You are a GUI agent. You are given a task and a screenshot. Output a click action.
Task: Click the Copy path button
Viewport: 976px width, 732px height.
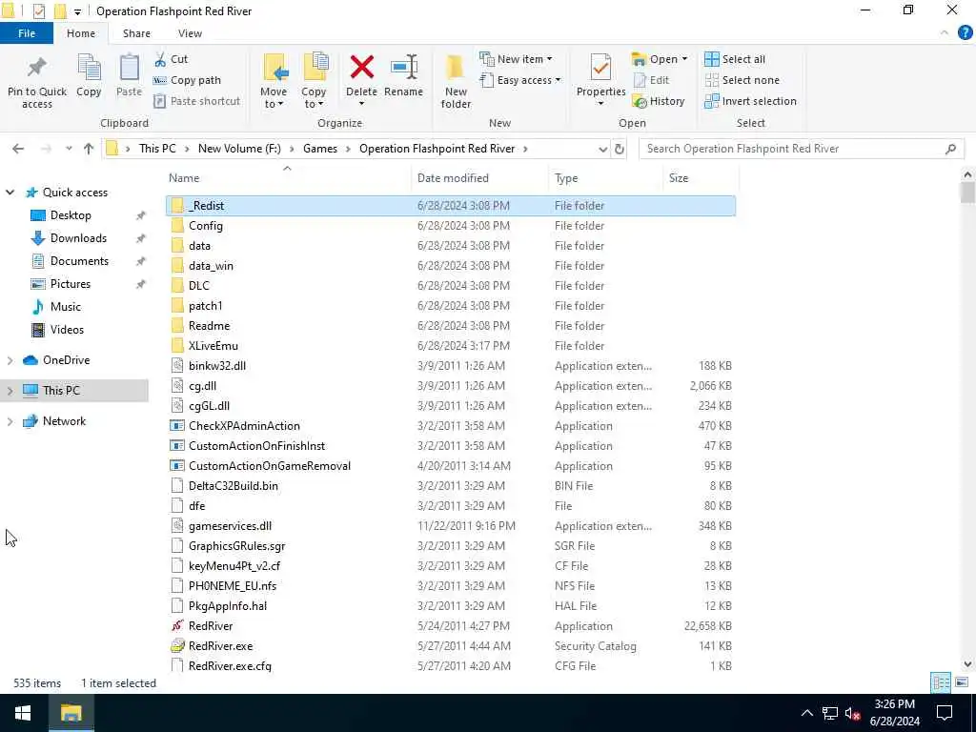tap(187, 80)
